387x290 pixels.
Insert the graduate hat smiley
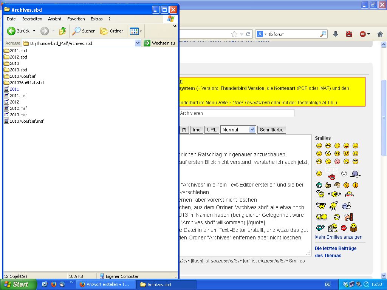[321, 205]
